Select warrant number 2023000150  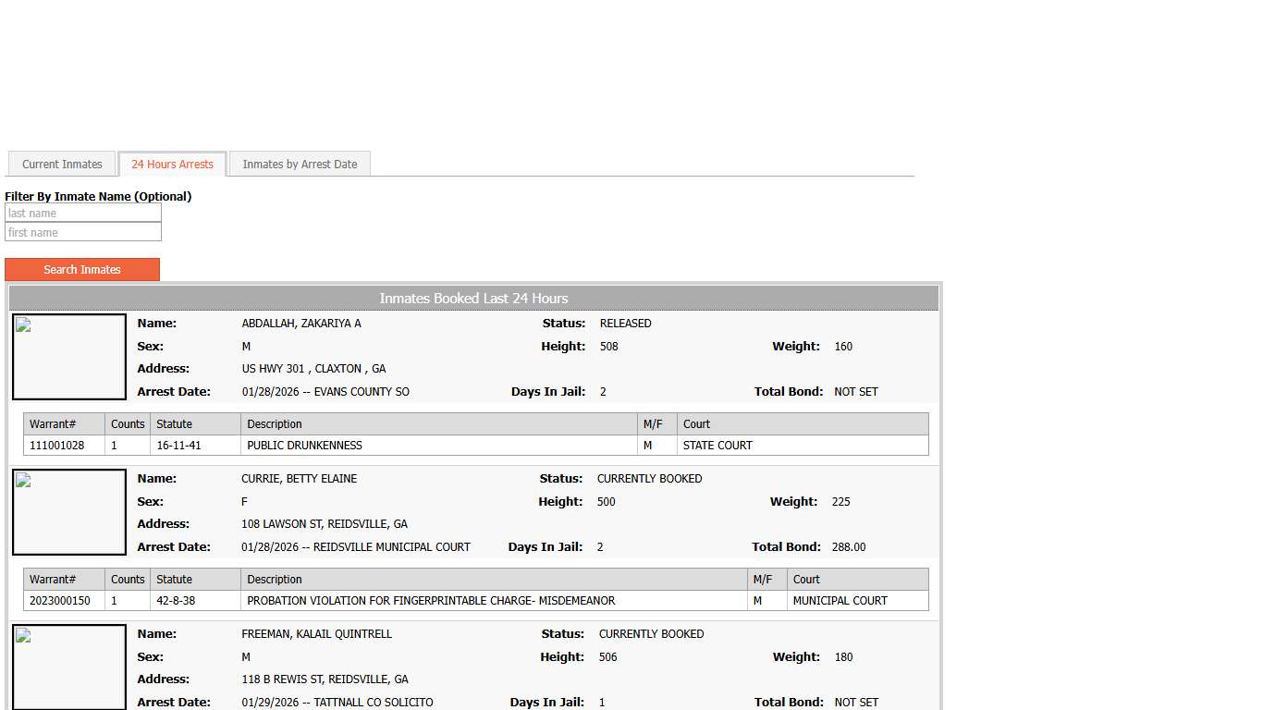[x=60, y=601]
